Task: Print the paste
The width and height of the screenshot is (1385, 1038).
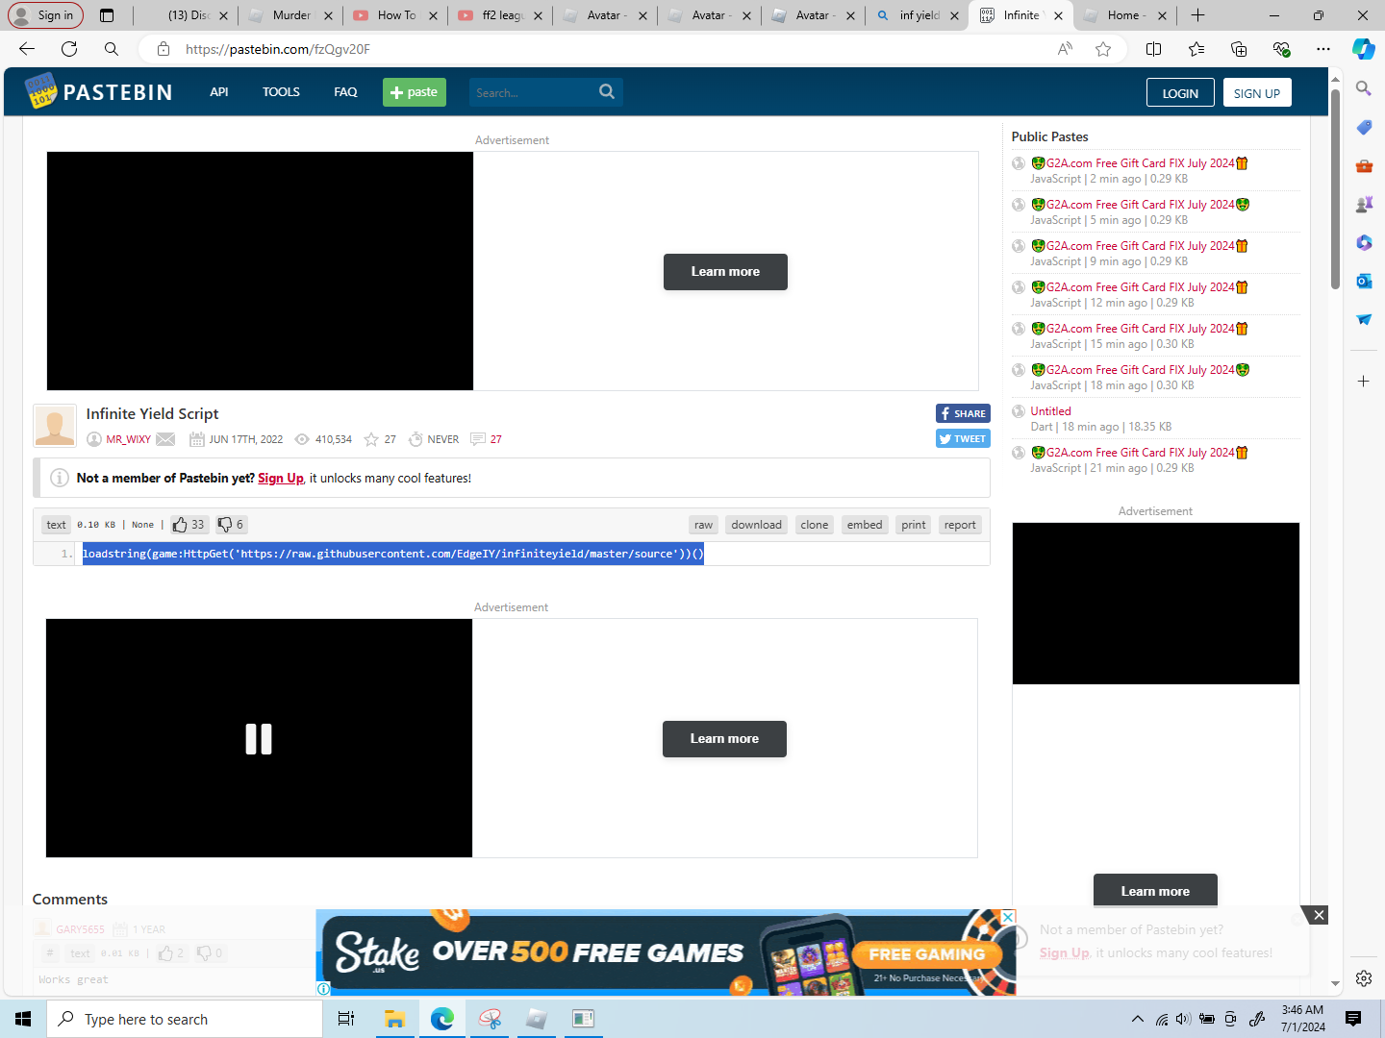Action: point(914,525)
